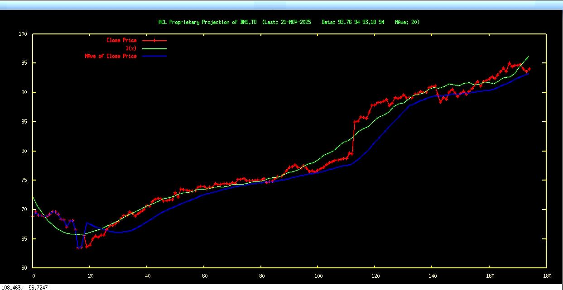Click the blue MAve legend line sample
The width and height of the screenshot is (563, 290).
[154, 56]
